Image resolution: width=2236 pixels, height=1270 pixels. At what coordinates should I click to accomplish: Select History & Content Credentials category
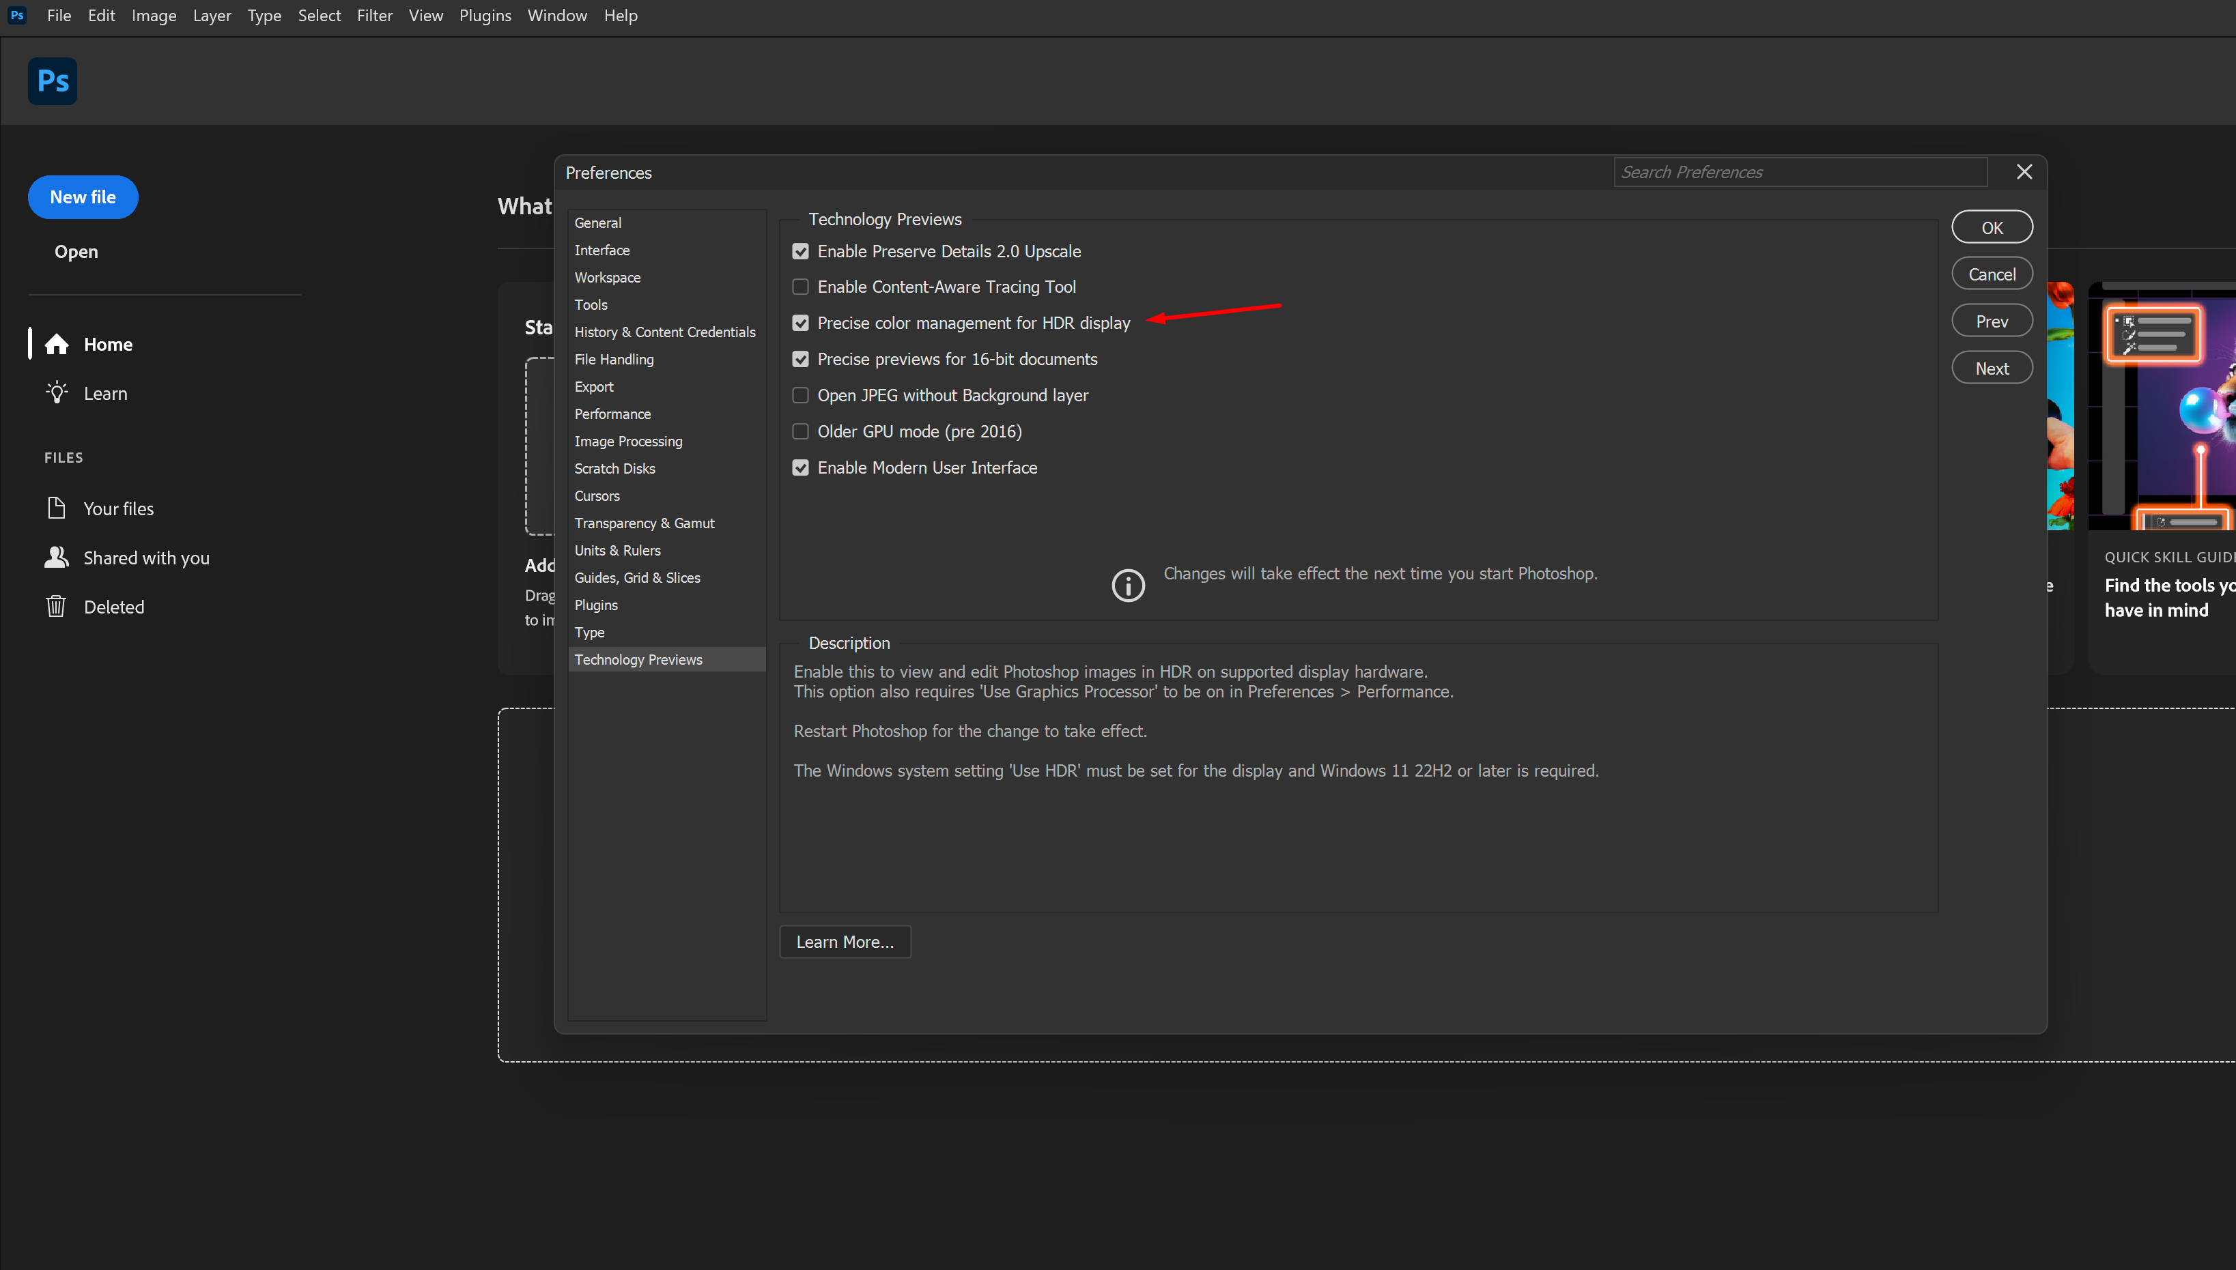(x=666, y=332)
